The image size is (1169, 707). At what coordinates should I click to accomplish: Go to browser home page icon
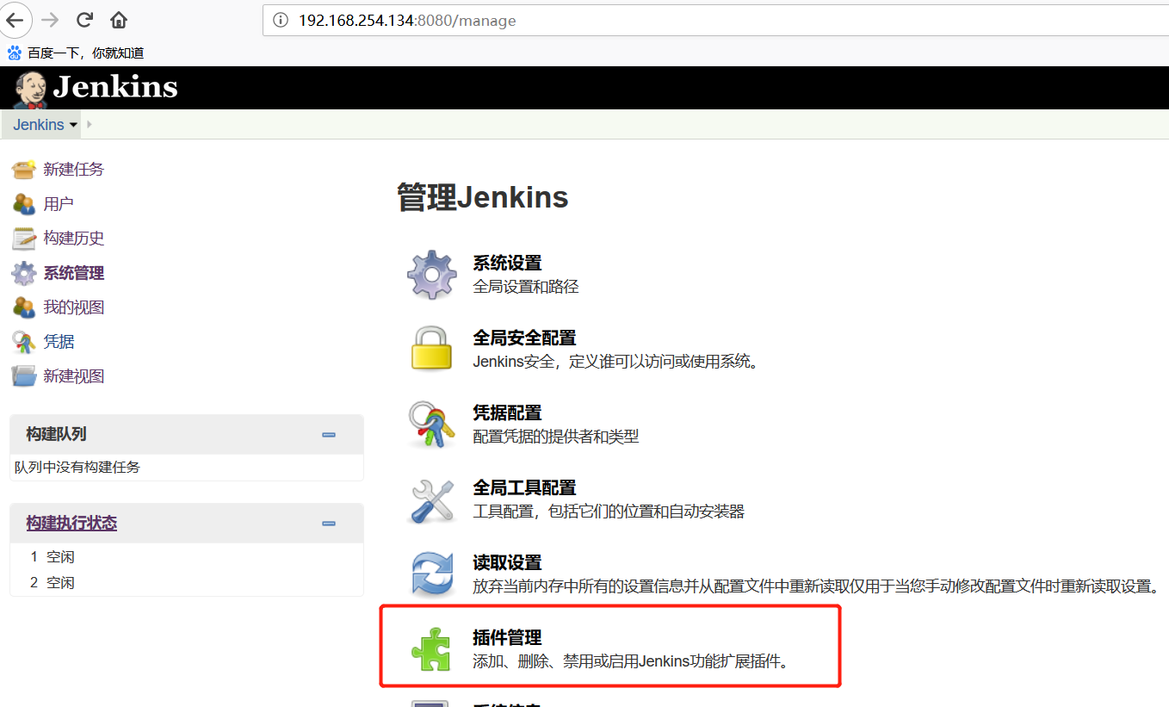(x=119, y=20)
